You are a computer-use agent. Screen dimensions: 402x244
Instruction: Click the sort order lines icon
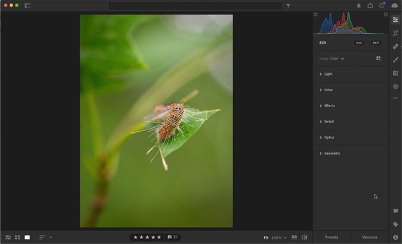click(42, 237)
